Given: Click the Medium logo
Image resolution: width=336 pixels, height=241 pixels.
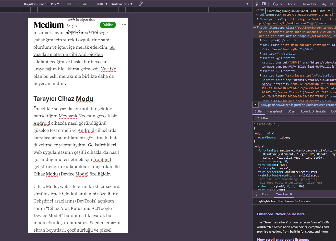Looking at the screenshot, I should 49,25.
